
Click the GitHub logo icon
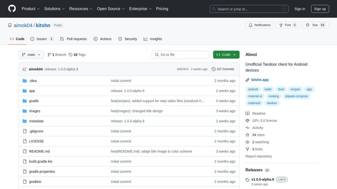(x=12, y=9)
